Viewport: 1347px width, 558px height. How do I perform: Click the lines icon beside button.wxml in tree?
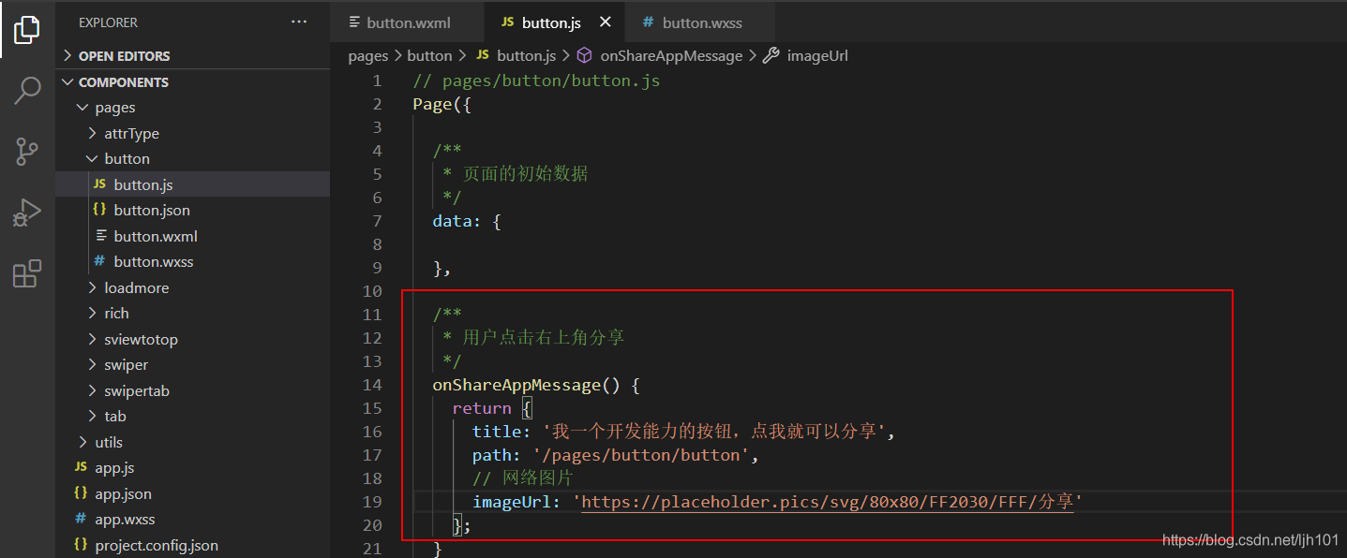(x=101, y=236)
